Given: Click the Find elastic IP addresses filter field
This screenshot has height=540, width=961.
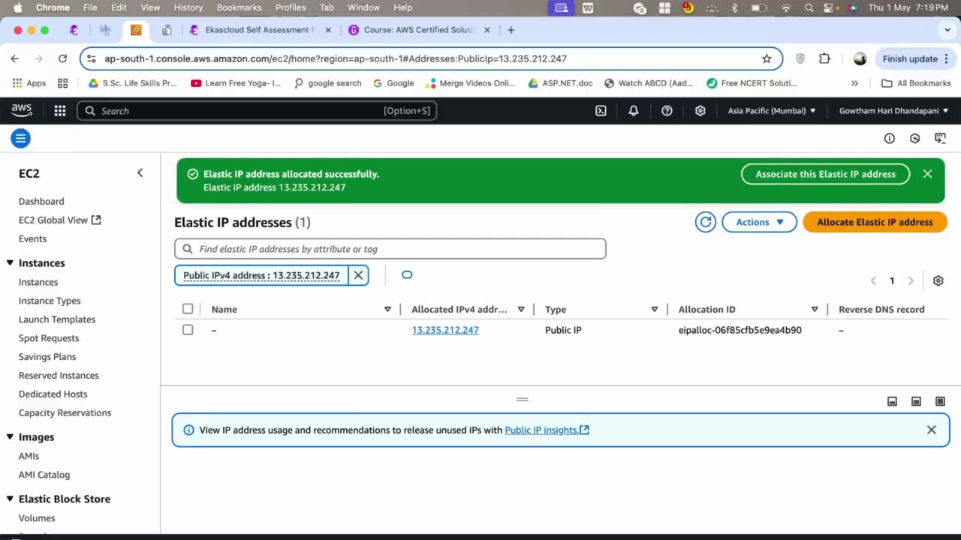Looking at the screenshot, I should [390, 249].
